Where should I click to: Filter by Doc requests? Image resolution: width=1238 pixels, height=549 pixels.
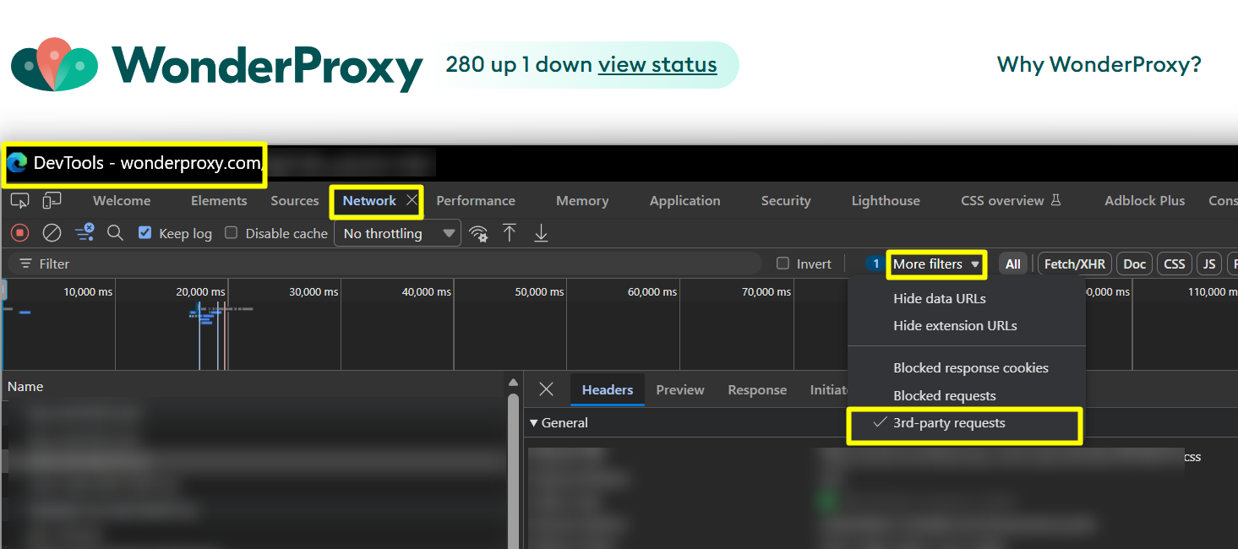point(1135,264)
